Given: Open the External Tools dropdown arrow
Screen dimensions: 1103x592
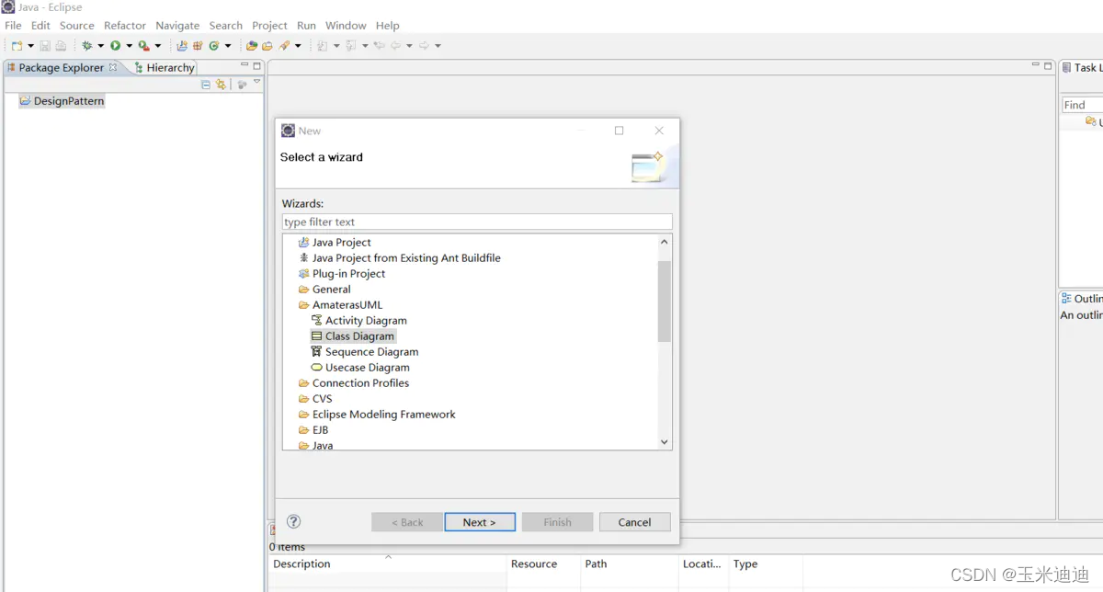Looking at the screenshot, I should 158,46.
